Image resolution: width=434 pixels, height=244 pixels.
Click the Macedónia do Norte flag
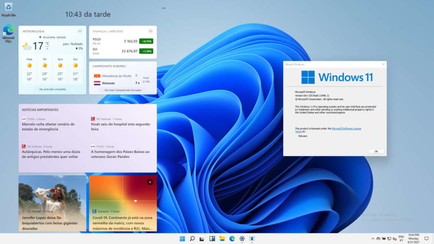[x=97, y=76]
